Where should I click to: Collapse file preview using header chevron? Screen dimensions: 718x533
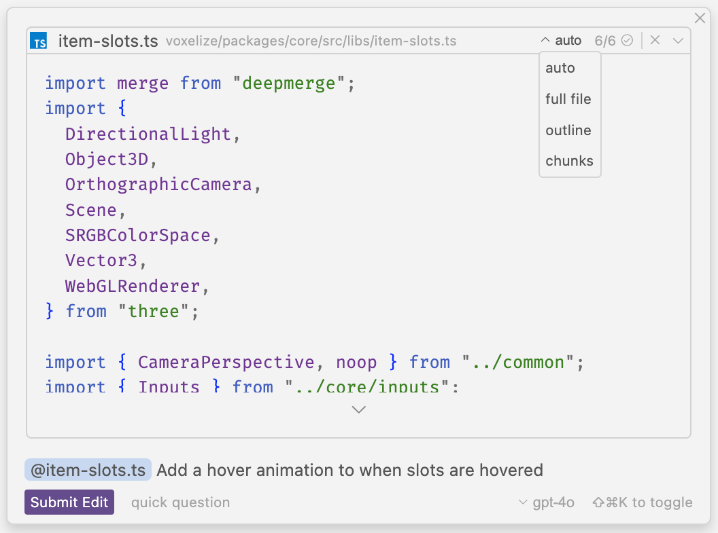pyautogui.click(x=678, y=41)
